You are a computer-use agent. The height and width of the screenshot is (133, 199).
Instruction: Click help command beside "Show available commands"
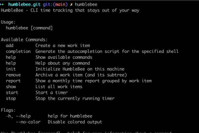click(x=11, y=57)
